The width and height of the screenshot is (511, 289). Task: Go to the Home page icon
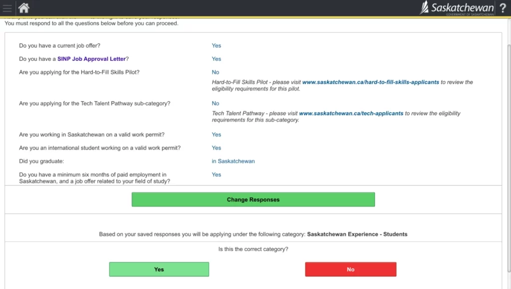[23, 8]
